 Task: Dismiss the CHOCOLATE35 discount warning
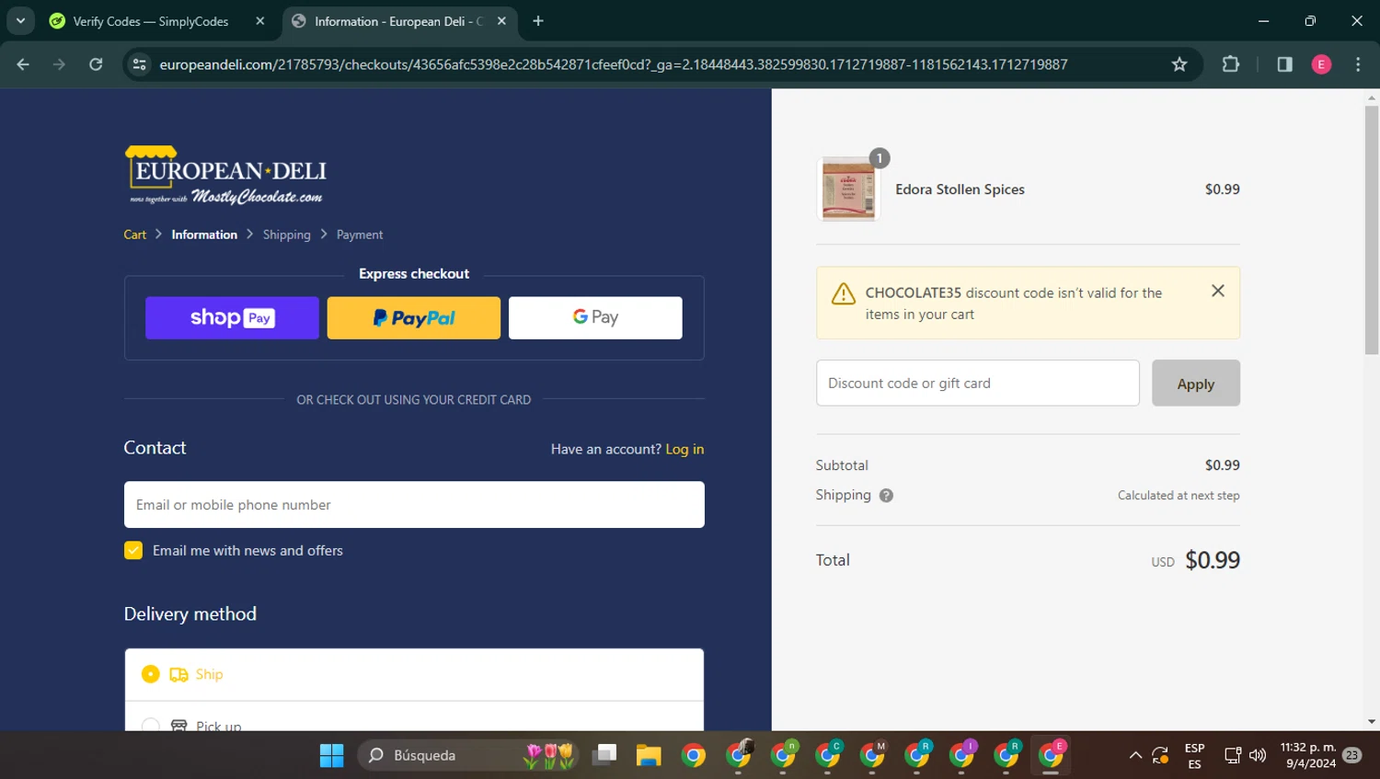(1218, 291)
